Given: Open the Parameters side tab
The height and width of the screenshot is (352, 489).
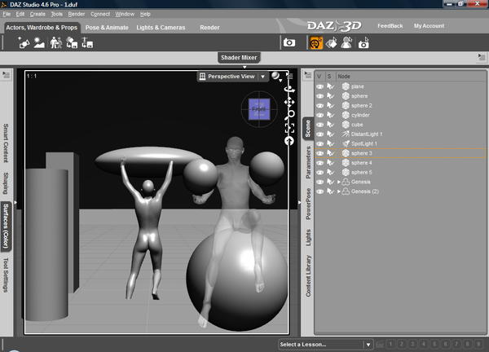Looking at the screenshot, I should [x=308, y=162].
